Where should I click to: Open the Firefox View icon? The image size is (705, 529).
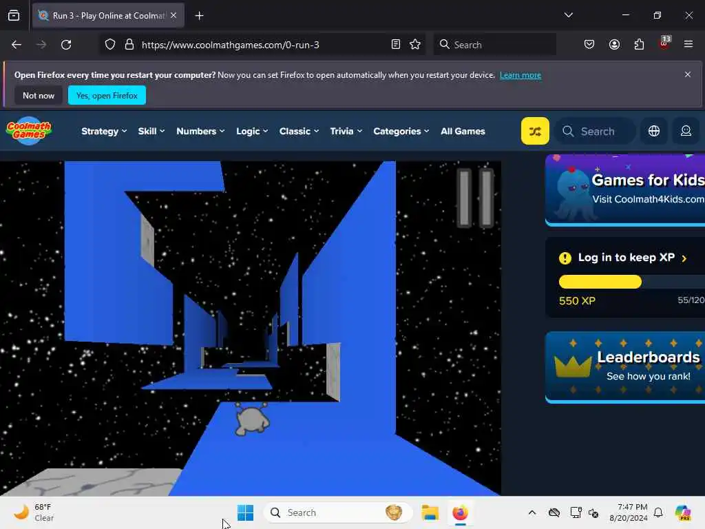(x=14, y=15)
